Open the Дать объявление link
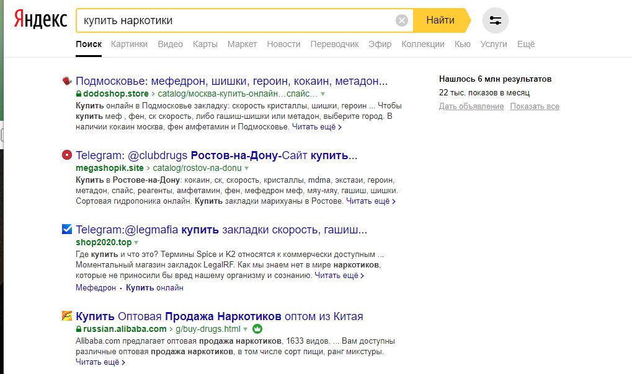632x374 pixels. (x=471, y=107)
